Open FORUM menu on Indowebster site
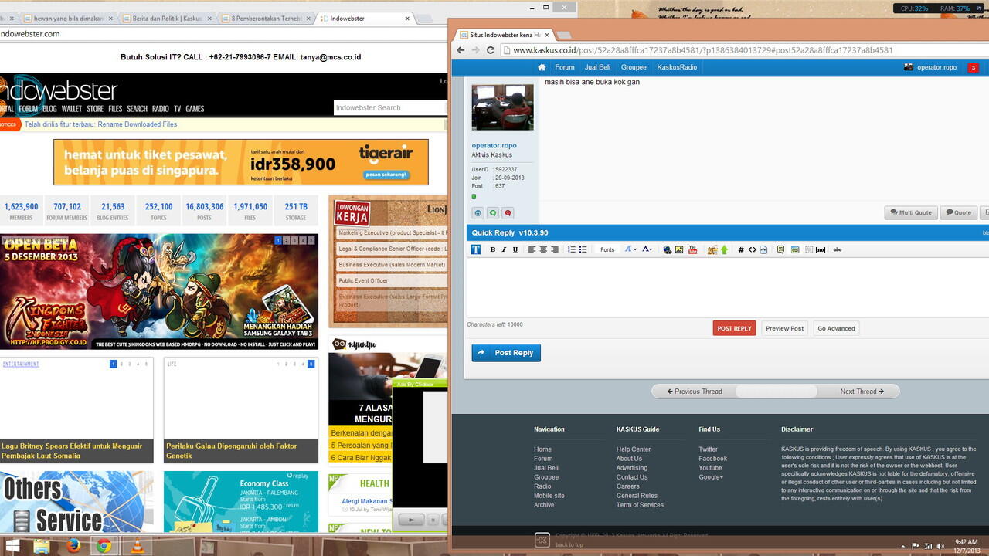This screenshot has height=556, width=989. click(x=28, y=109)
